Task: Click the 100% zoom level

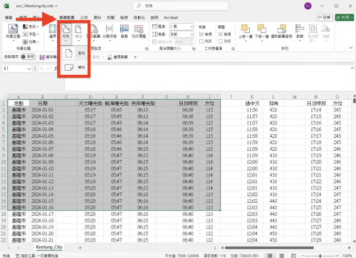Action: [x=347, y=256]
